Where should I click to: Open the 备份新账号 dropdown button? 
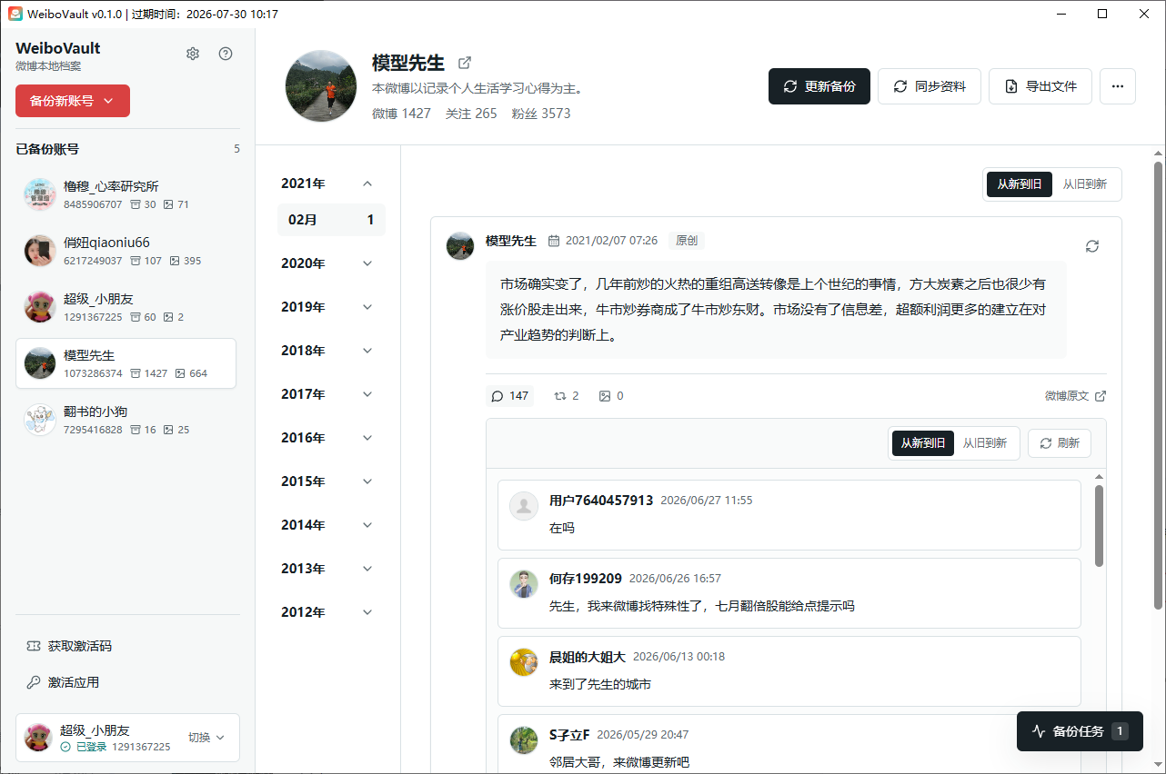pyautogui.click(x=73, y=101)
